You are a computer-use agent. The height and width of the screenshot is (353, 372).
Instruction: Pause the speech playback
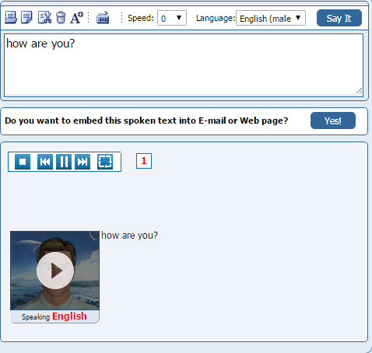tap(64, 162)
